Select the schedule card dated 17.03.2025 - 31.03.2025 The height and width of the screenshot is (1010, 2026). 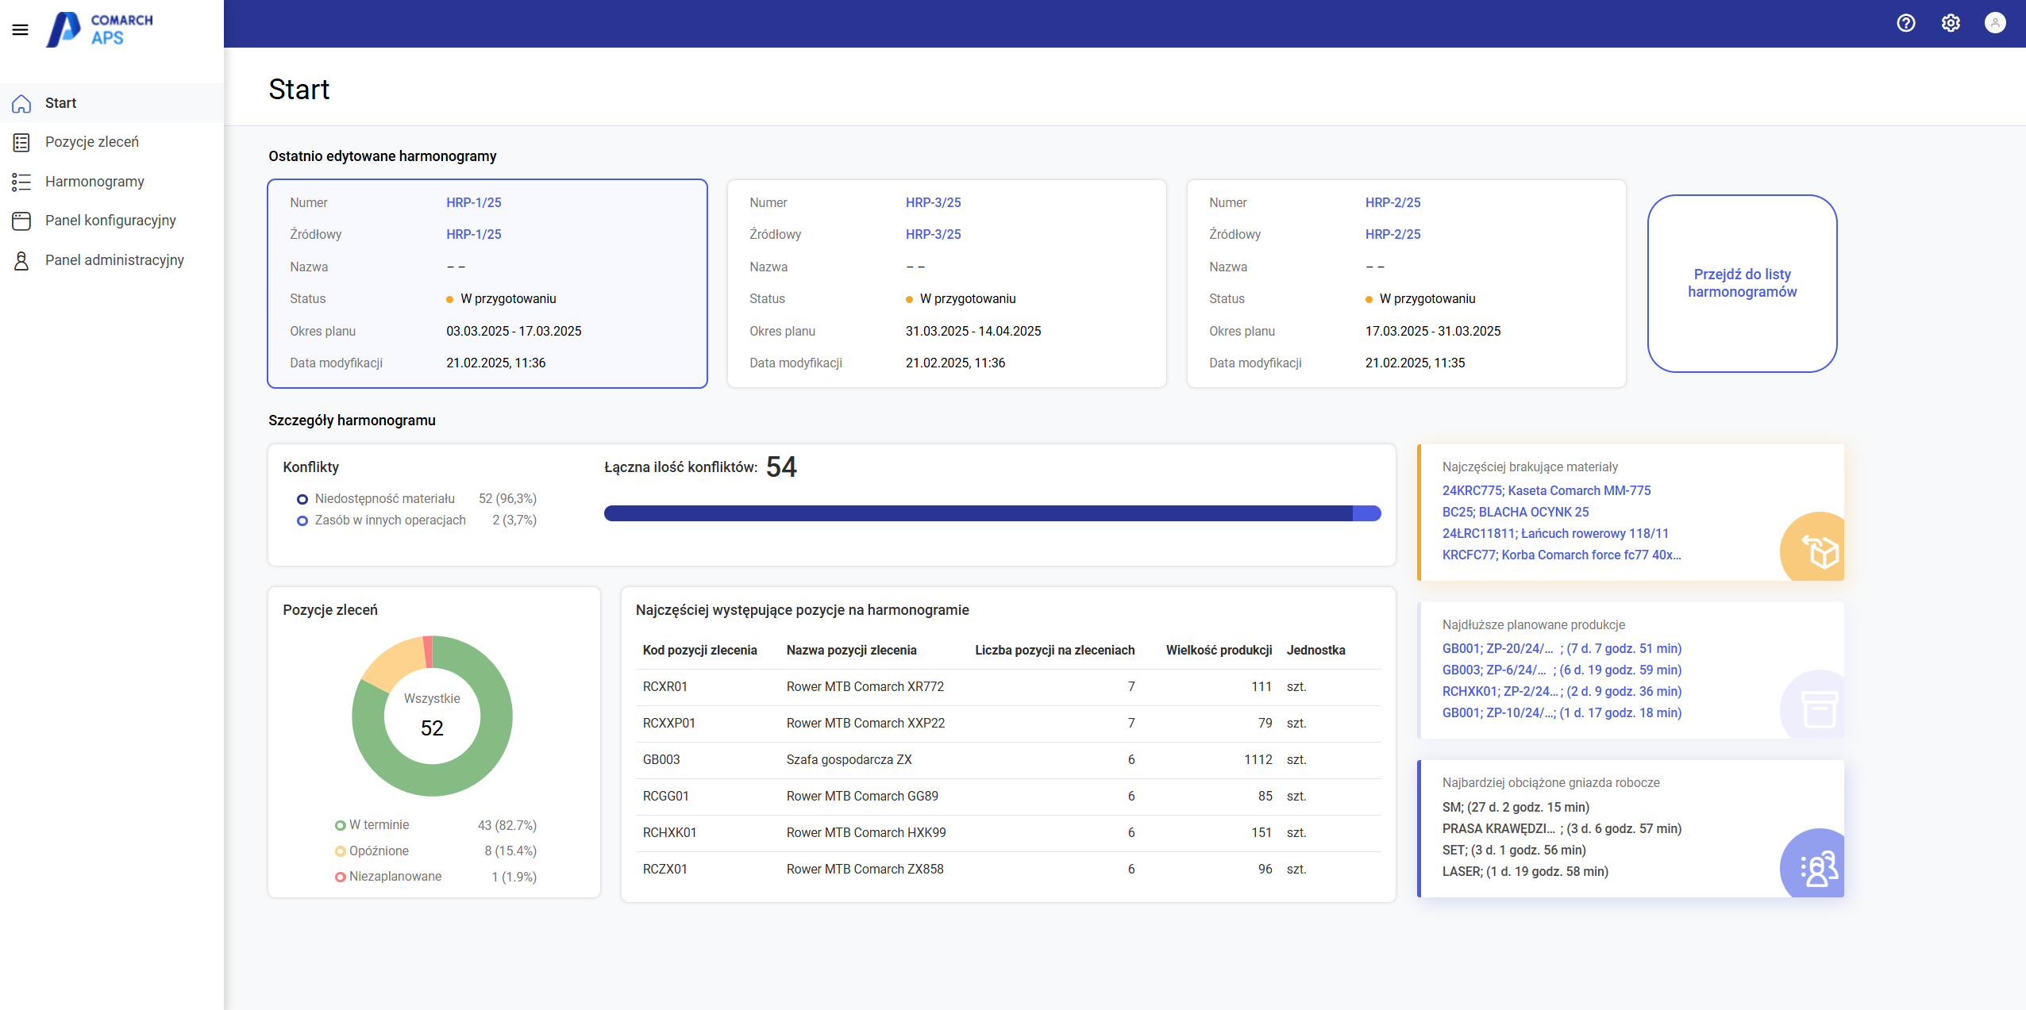[x=1407, y=283]
